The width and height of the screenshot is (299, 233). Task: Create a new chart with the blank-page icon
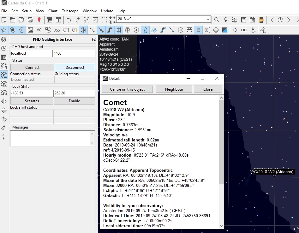4,20
